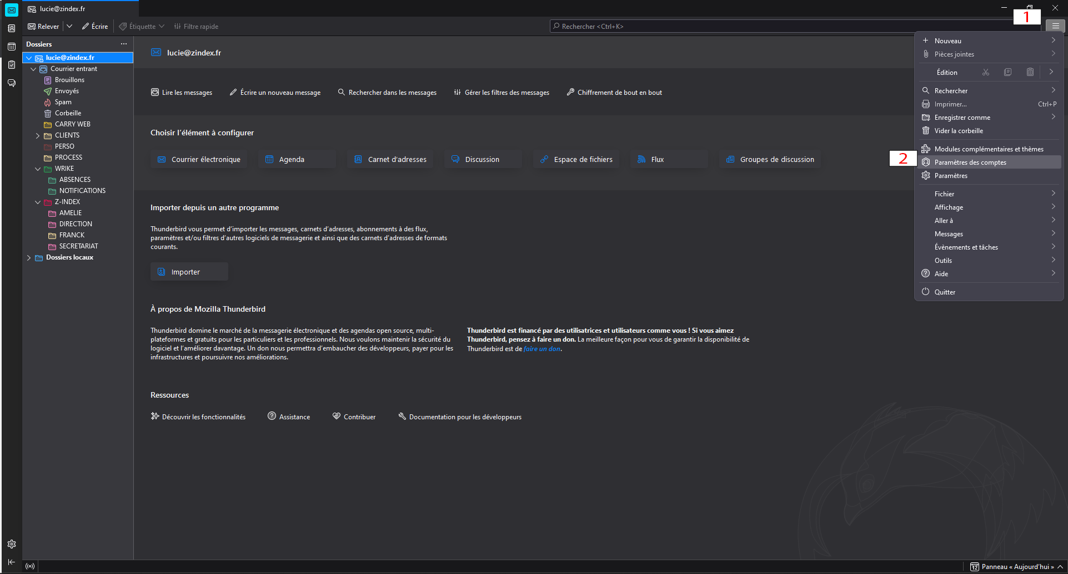The image size is (1068, 574).
Task: Click Rechercher dans les messages
Action: pos(387,93)
